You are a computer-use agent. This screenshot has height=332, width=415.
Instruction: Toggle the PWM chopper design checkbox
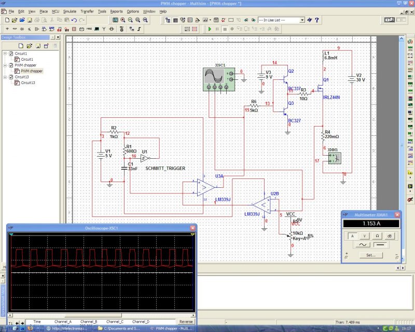[x=11, y=65]
